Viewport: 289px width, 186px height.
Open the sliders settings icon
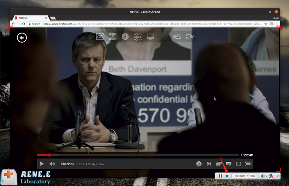pos(138,37)
